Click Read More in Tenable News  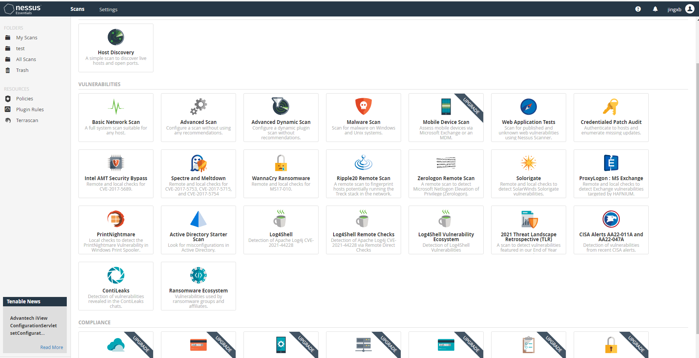tap(51, 348)
